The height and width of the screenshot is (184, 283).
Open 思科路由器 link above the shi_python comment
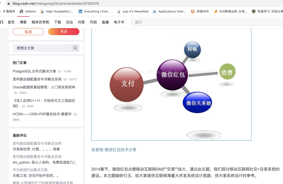click(x=37, y=156)
